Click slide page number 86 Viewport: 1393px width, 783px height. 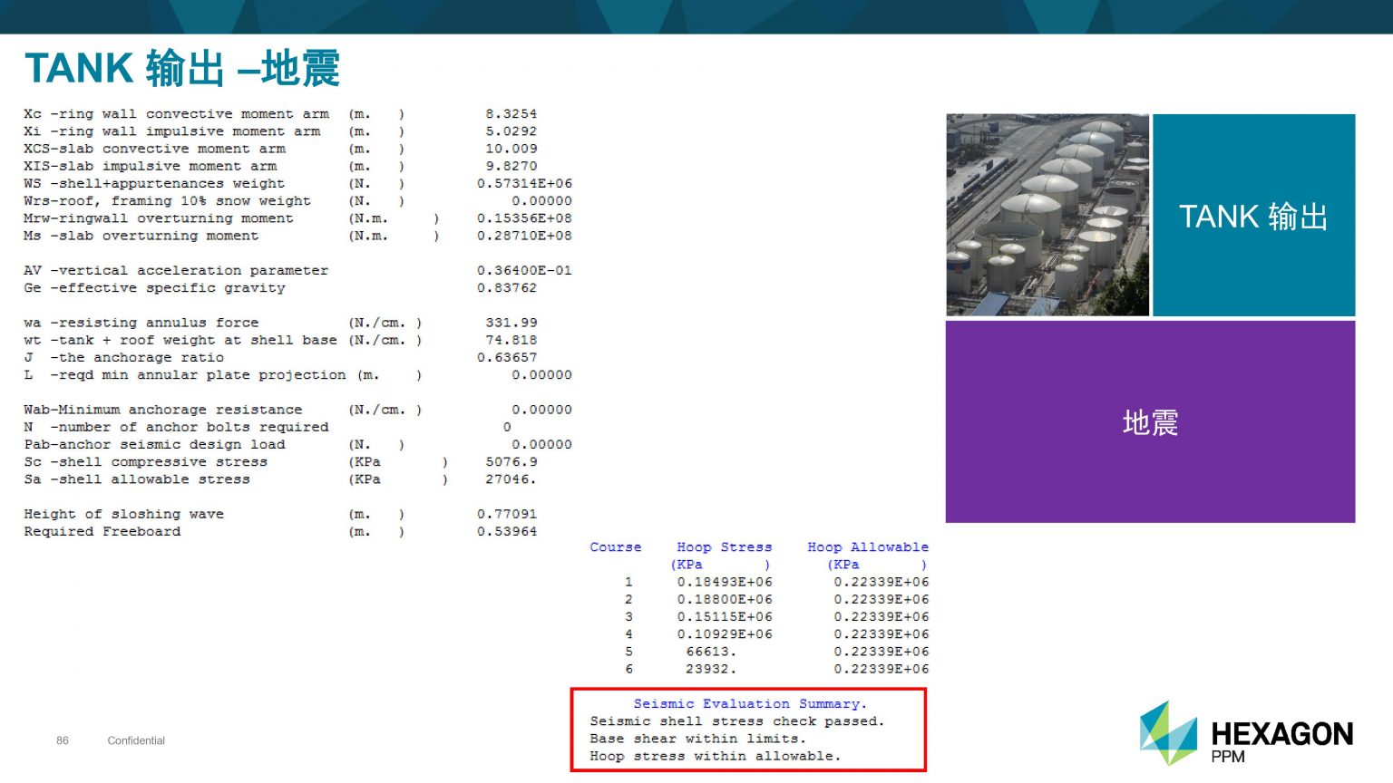tap(63, 740)
